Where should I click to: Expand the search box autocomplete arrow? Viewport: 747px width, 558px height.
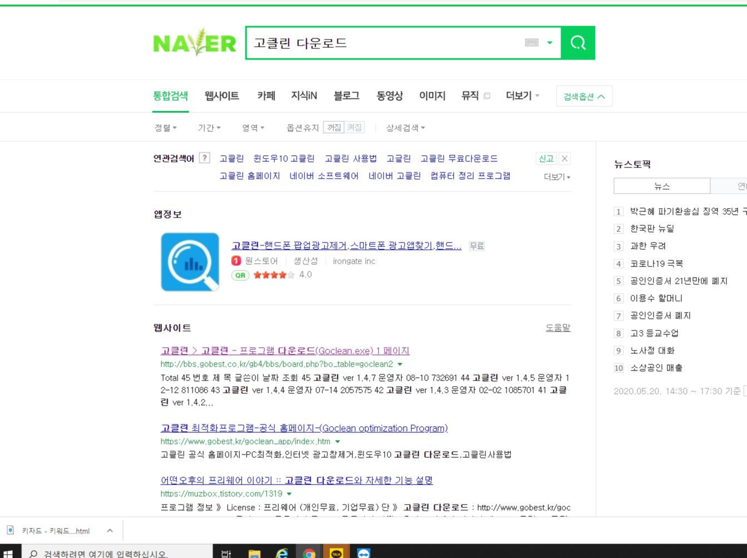coord(549,43)
